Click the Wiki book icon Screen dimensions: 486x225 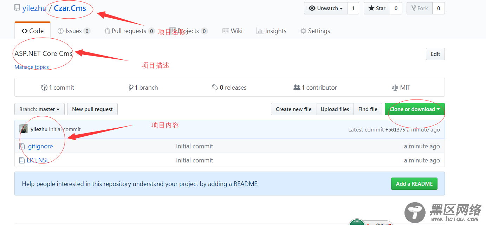pos(226,31)
